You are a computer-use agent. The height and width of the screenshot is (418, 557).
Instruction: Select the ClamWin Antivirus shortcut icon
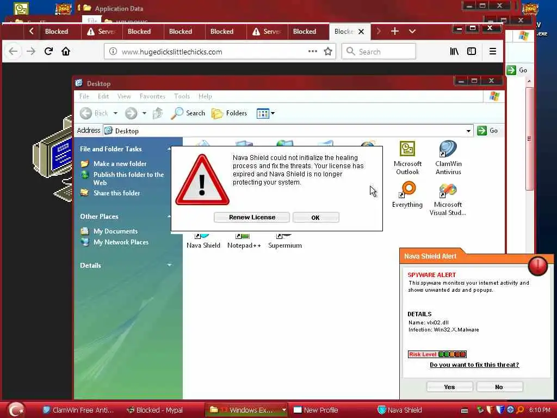(448, 158)
